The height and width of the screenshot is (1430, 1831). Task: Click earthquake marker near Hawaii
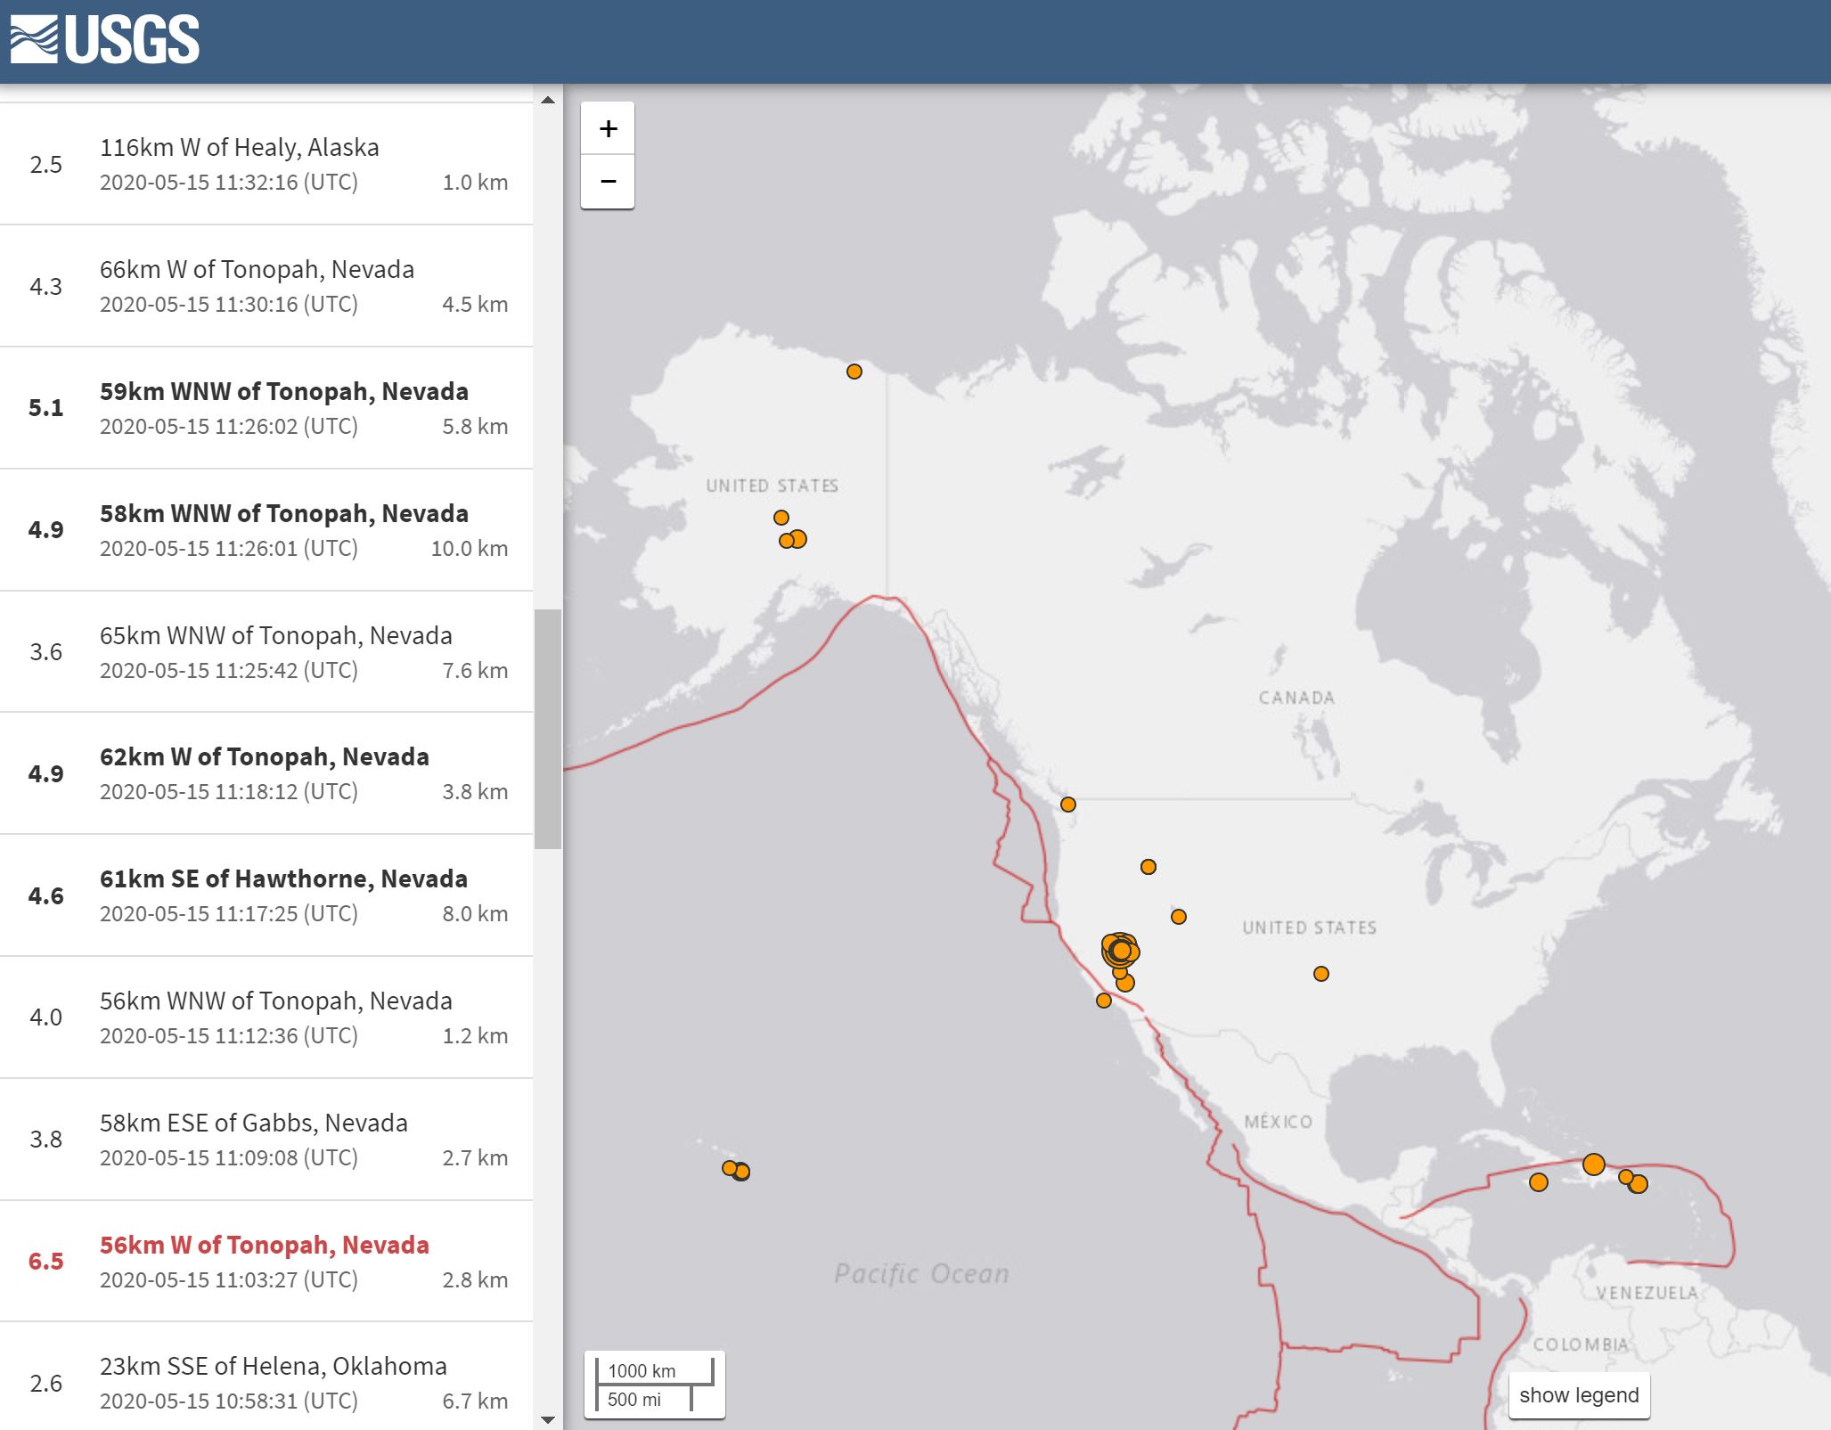point(736,1170)
